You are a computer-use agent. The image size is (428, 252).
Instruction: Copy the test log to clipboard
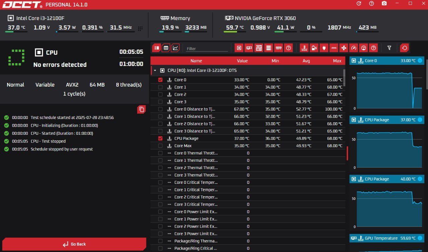pos(141,109)
